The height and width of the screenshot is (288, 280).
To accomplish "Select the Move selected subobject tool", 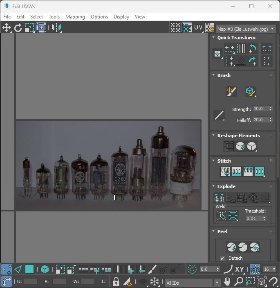I will (7, 28).
